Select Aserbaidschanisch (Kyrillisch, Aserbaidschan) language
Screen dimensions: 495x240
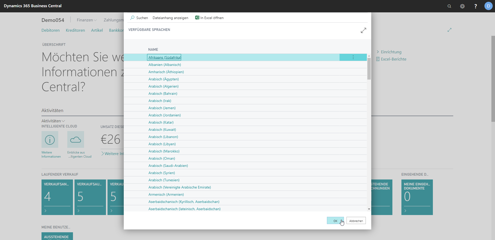[x=184, y=202]
